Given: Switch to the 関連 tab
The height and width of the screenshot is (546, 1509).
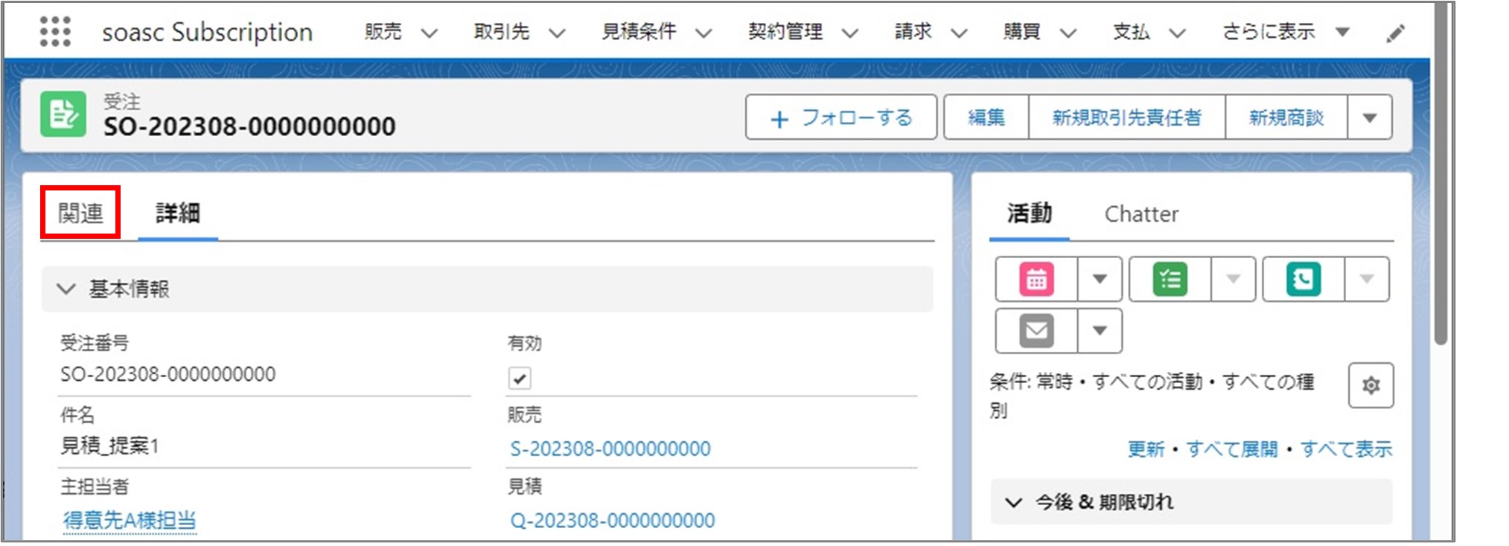Looking at the screenshot, I should [80, 213].
